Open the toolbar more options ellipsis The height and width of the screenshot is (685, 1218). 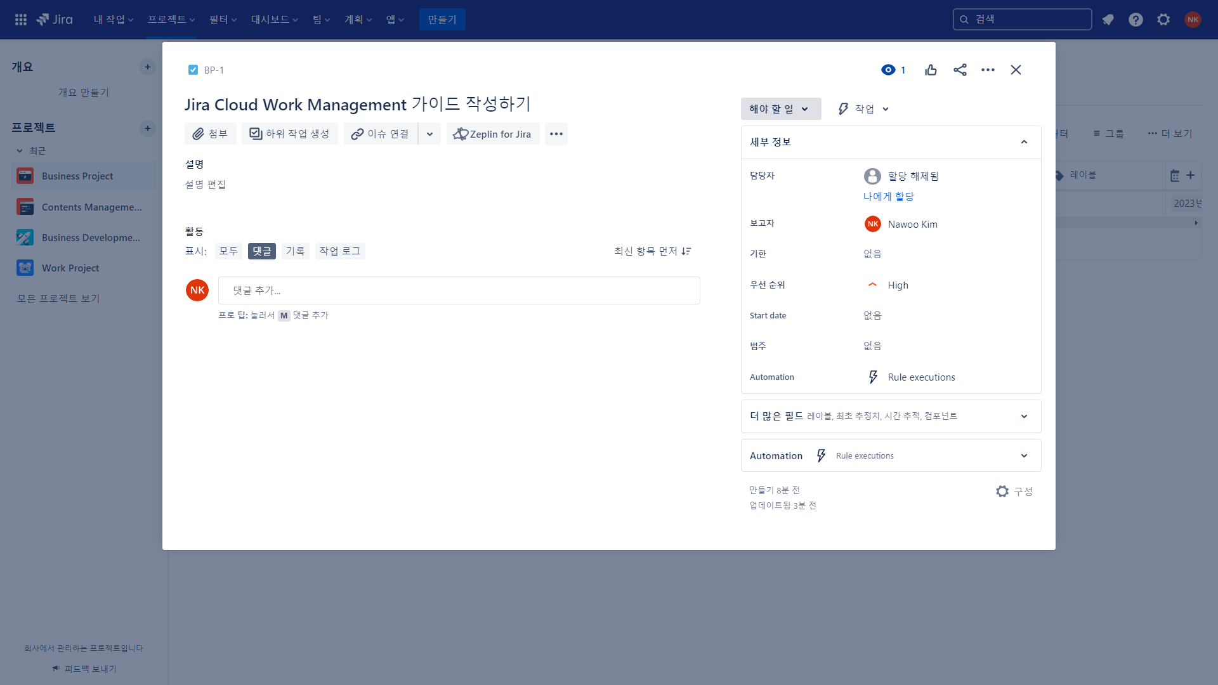point(556,134)
